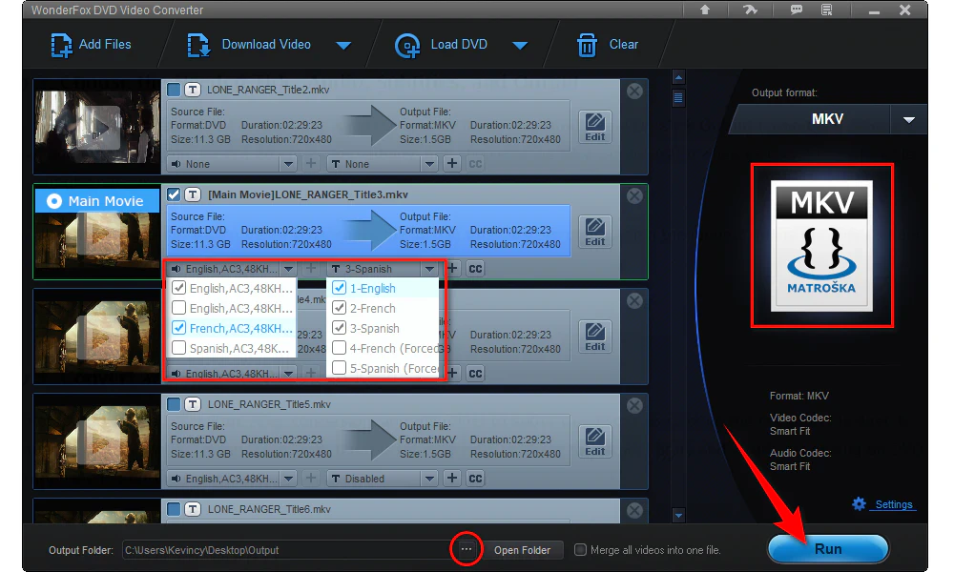
Task: Click the Add Files button
Action: tap(92, 45)
